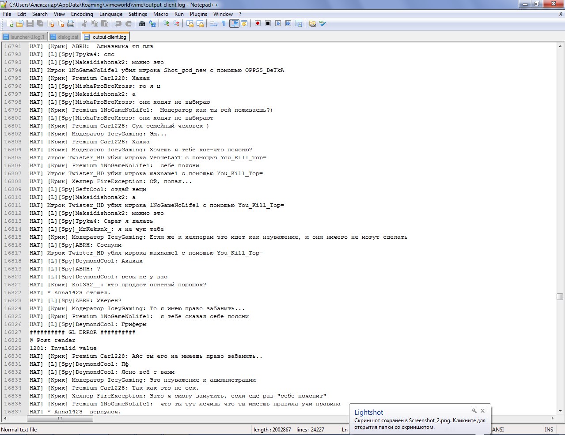565x435 pixels.
Task: Save all open documents via toolbar
Action: 40,24
